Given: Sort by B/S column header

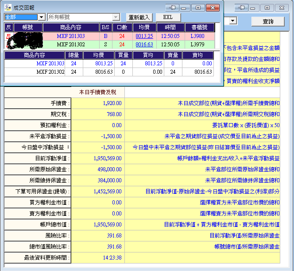Looking at the screenshot, I should tap(105, 27).
